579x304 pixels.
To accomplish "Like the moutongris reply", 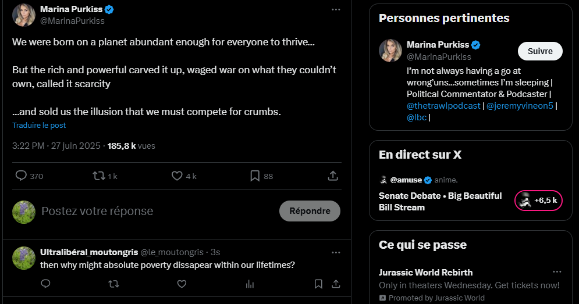I will click(x=182, y=284).
